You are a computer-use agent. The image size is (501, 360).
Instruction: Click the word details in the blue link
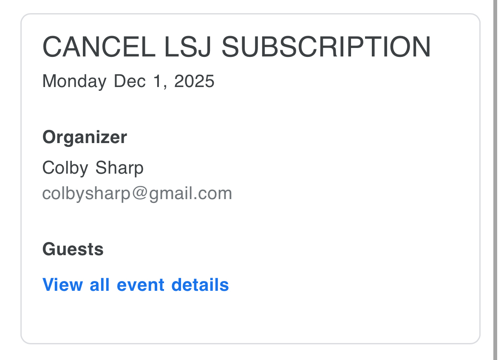tap(200, 285)
